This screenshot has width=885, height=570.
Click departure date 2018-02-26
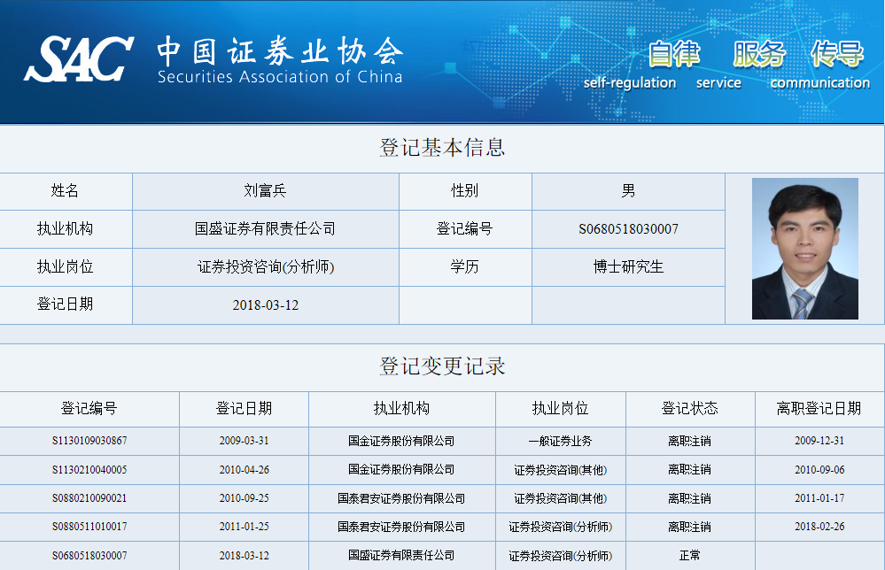click(819, 527)
